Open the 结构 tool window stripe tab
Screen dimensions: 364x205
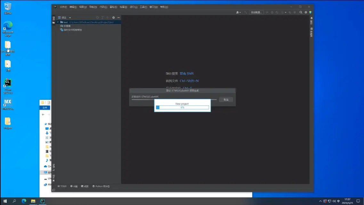pyautogui.click(x=54, y=167)
